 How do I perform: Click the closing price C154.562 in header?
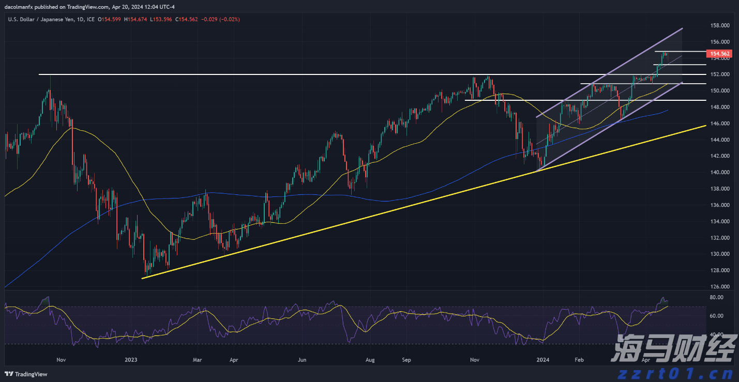[187, 19]
